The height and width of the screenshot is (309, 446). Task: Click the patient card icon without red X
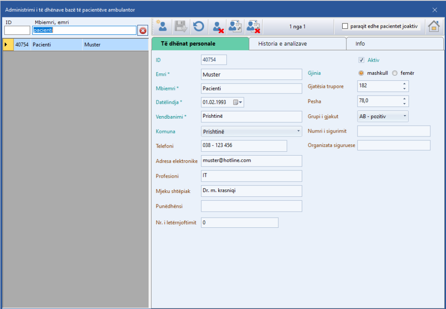[x=235, y=27]
